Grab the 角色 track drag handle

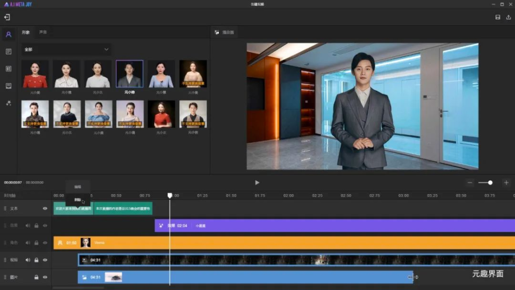point(5,243)
